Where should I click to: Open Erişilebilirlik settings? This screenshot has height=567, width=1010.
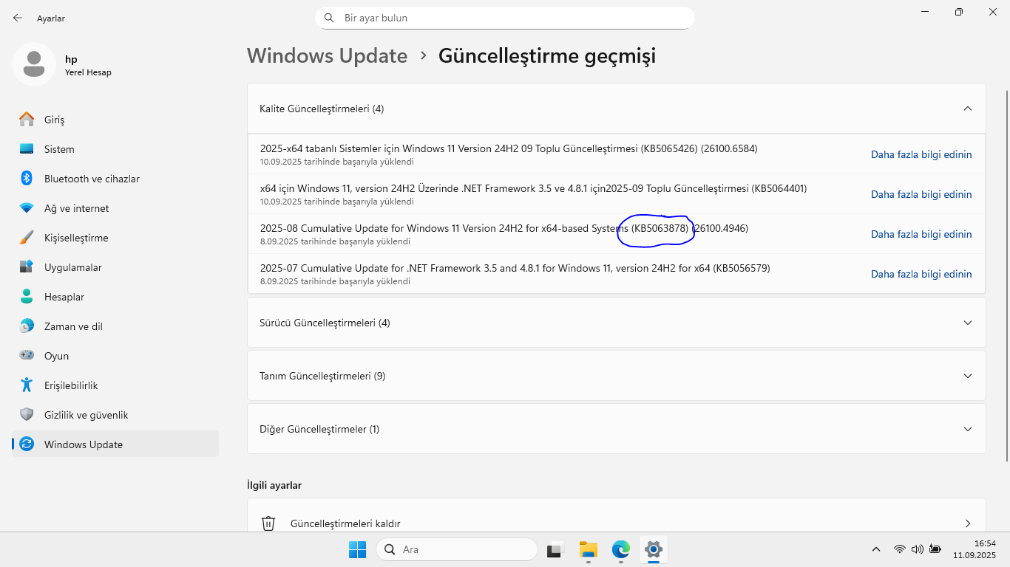[x=115, y=385]
